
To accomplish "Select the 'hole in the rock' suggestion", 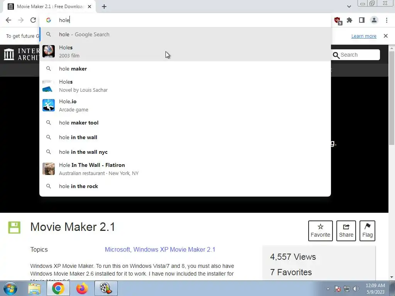I will [x=185, y=186].
